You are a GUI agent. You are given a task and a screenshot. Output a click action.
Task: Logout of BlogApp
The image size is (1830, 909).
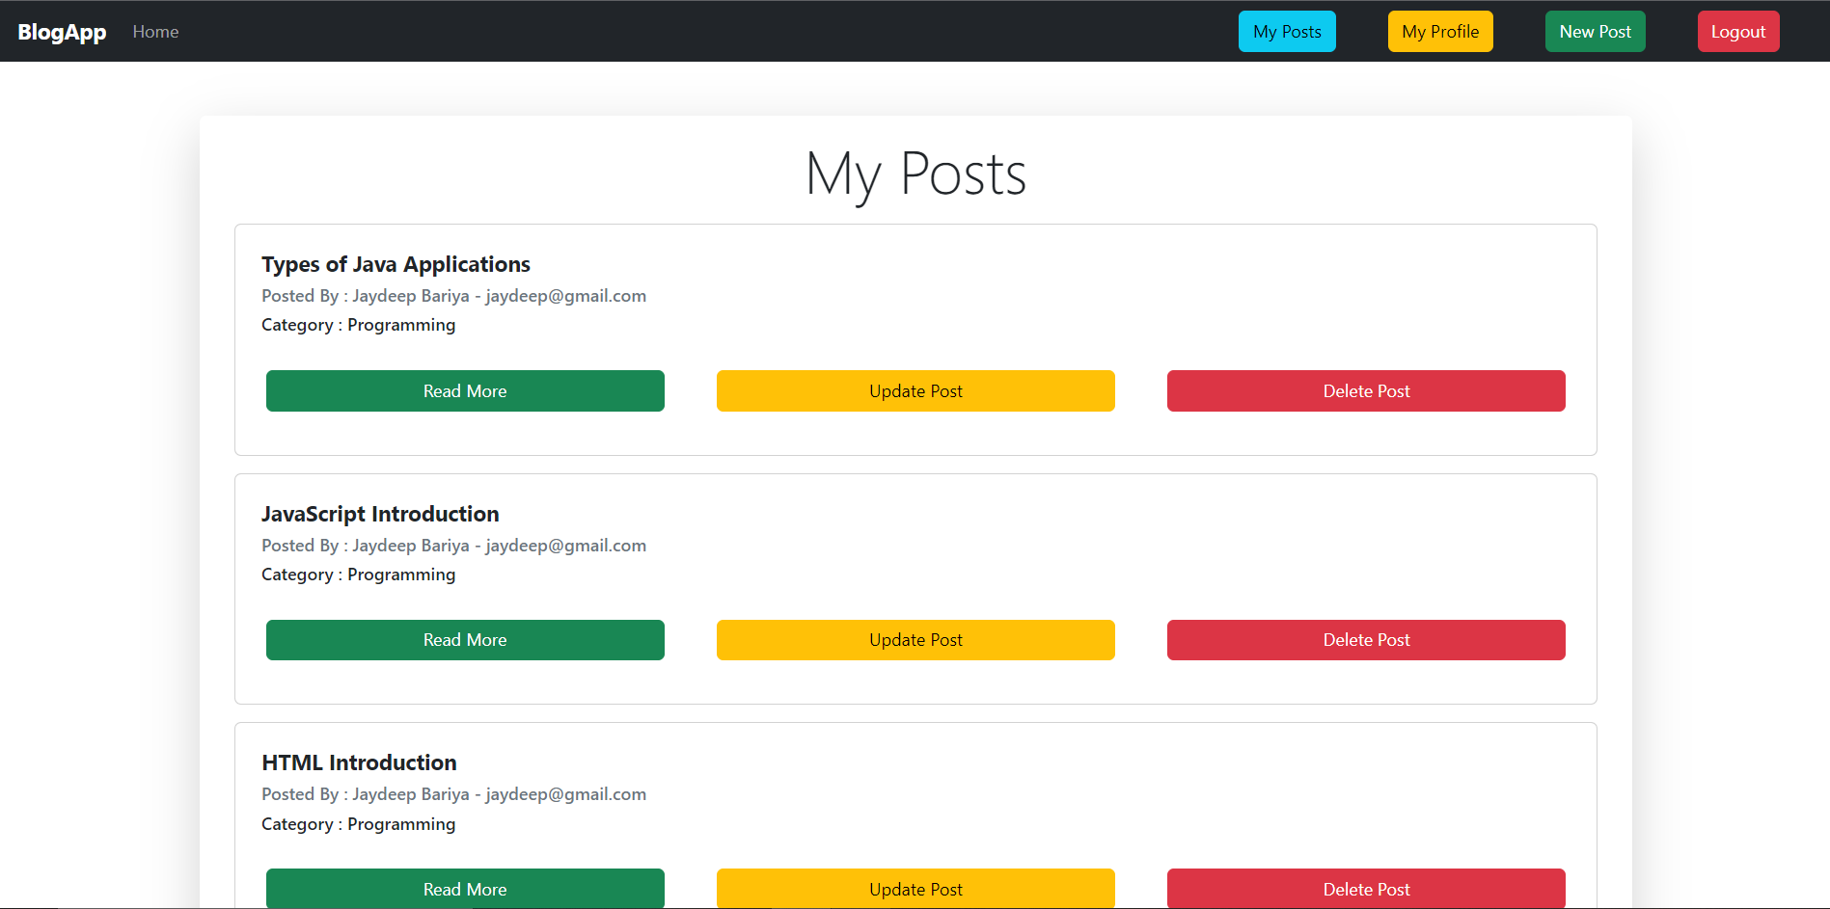pyautogui.click(x=1738, y=31)
